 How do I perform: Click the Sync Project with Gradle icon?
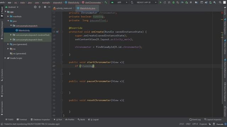(x=206, y=2)
